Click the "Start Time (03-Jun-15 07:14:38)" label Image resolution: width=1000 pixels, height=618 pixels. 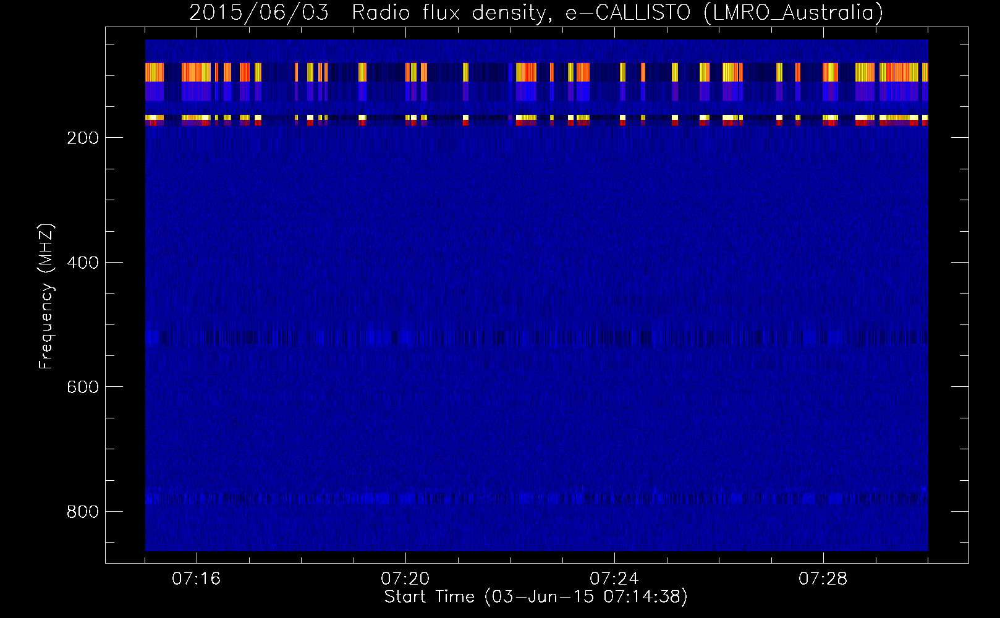coord(536,597)
